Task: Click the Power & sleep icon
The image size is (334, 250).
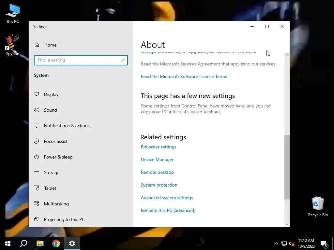Action: pos(37,157)
